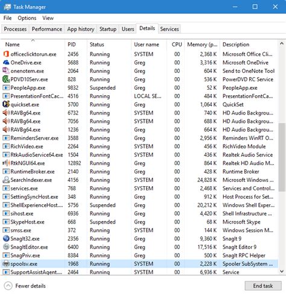Click description Microsoft Skype
Viewport: 286px width, 297px height.
tap(241, 222)
